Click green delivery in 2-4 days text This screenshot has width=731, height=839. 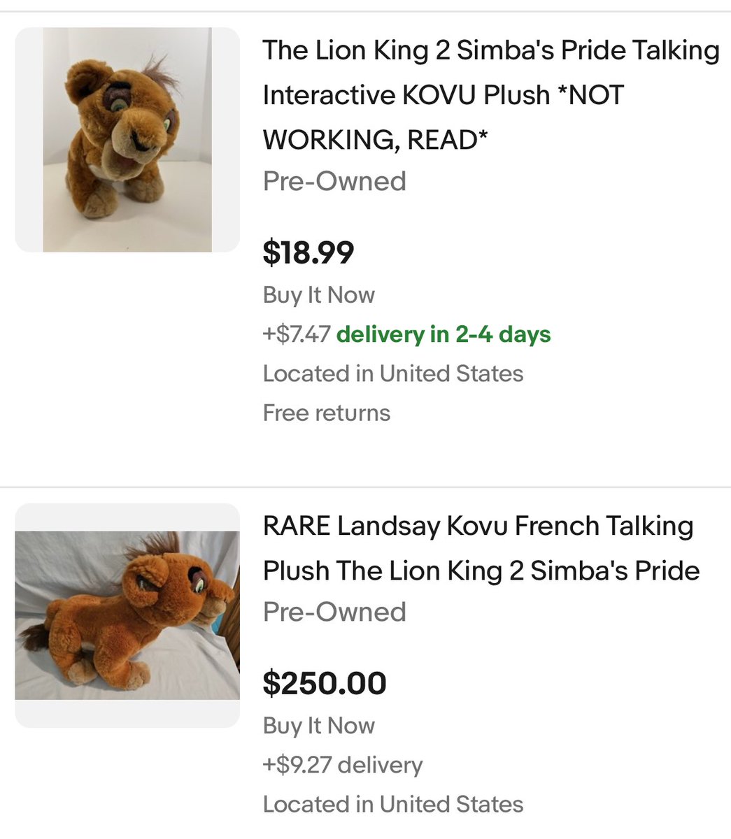point(443,334)
